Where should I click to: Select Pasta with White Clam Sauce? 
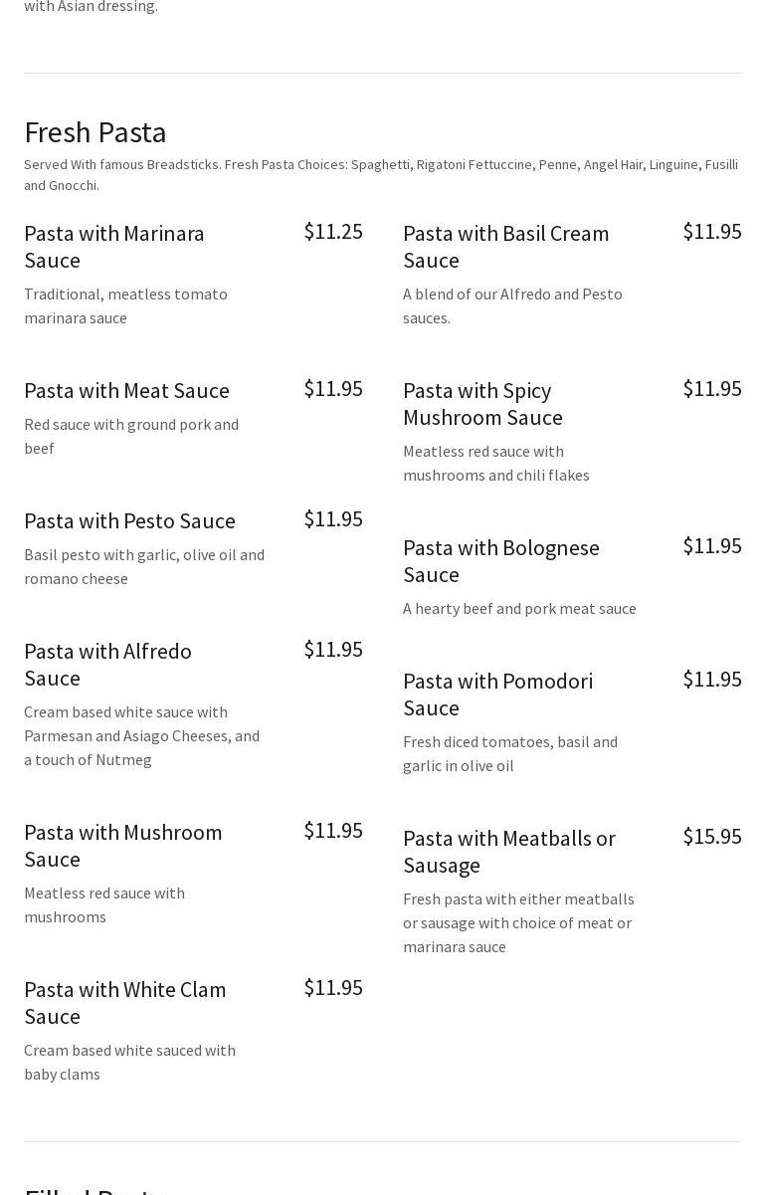[125, 1002]
